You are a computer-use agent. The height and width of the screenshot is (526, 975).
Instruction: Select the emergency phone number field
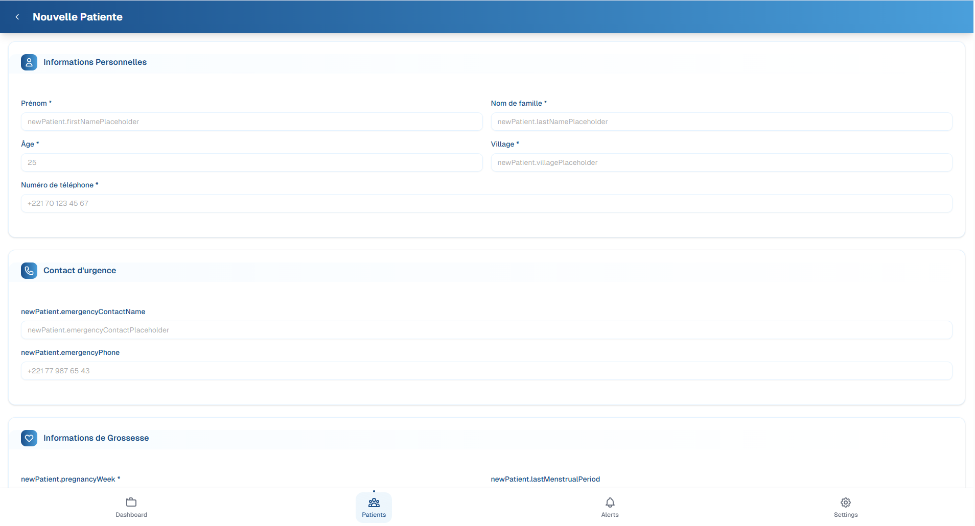coord(486,371)
